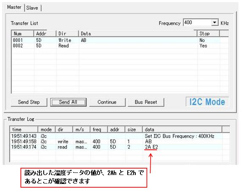Screen dimensions: 241x192
Task: Click the read data 2A E2 in log
Action: tap(151, 147)
